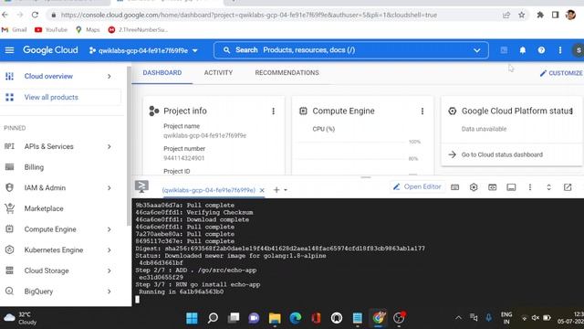Open APIs & Services in sidebar

[x=48, y=146]
